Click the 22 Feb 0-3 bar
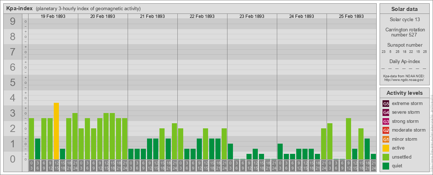 click(x=181, y=144)
